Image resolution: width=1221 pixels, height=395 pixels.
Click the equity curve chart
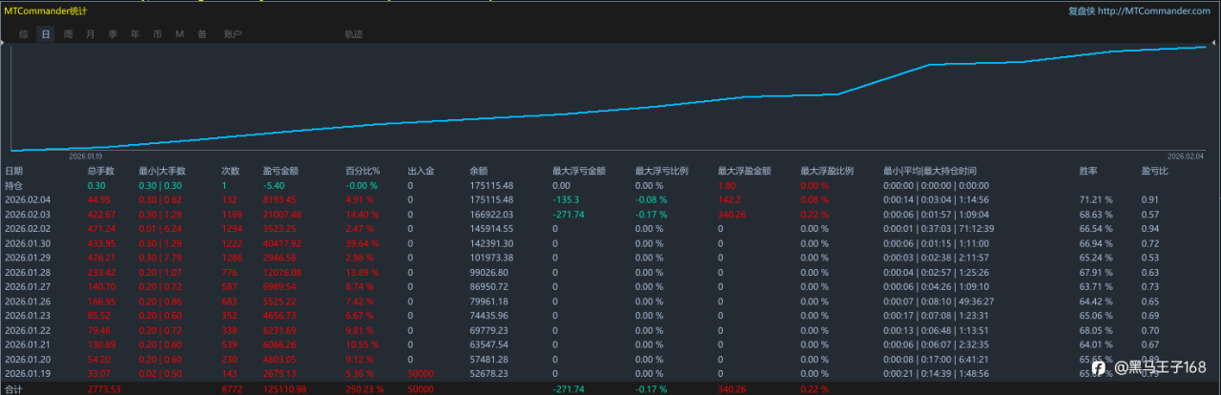[x=610, y=97]
